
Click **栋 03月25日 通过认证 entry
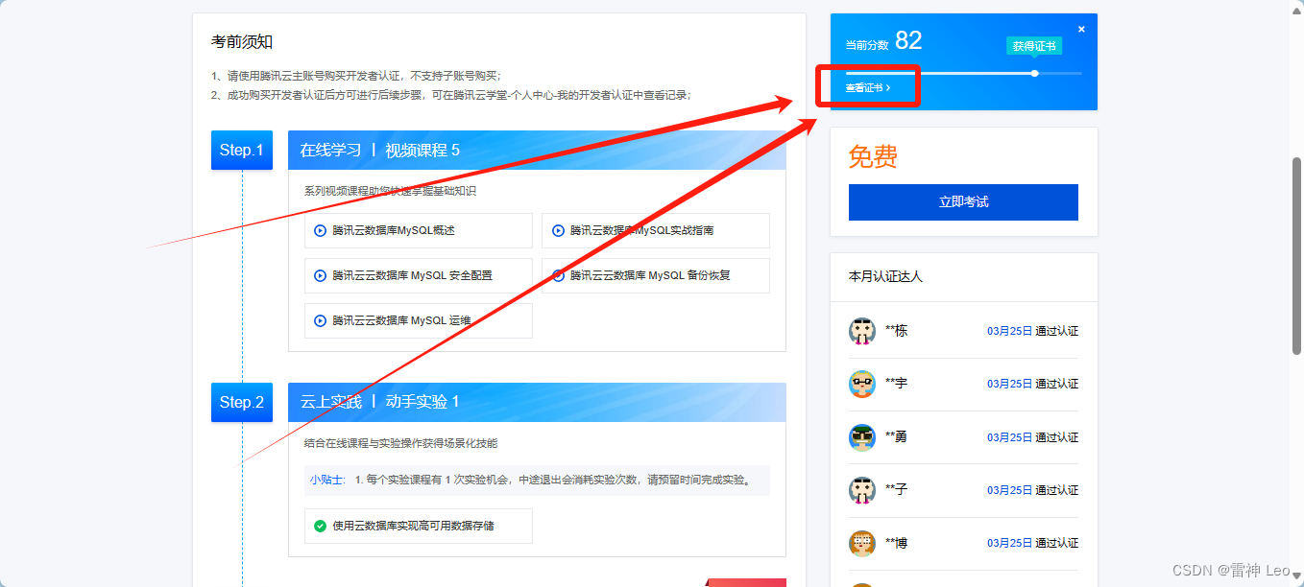coord(963,331)
